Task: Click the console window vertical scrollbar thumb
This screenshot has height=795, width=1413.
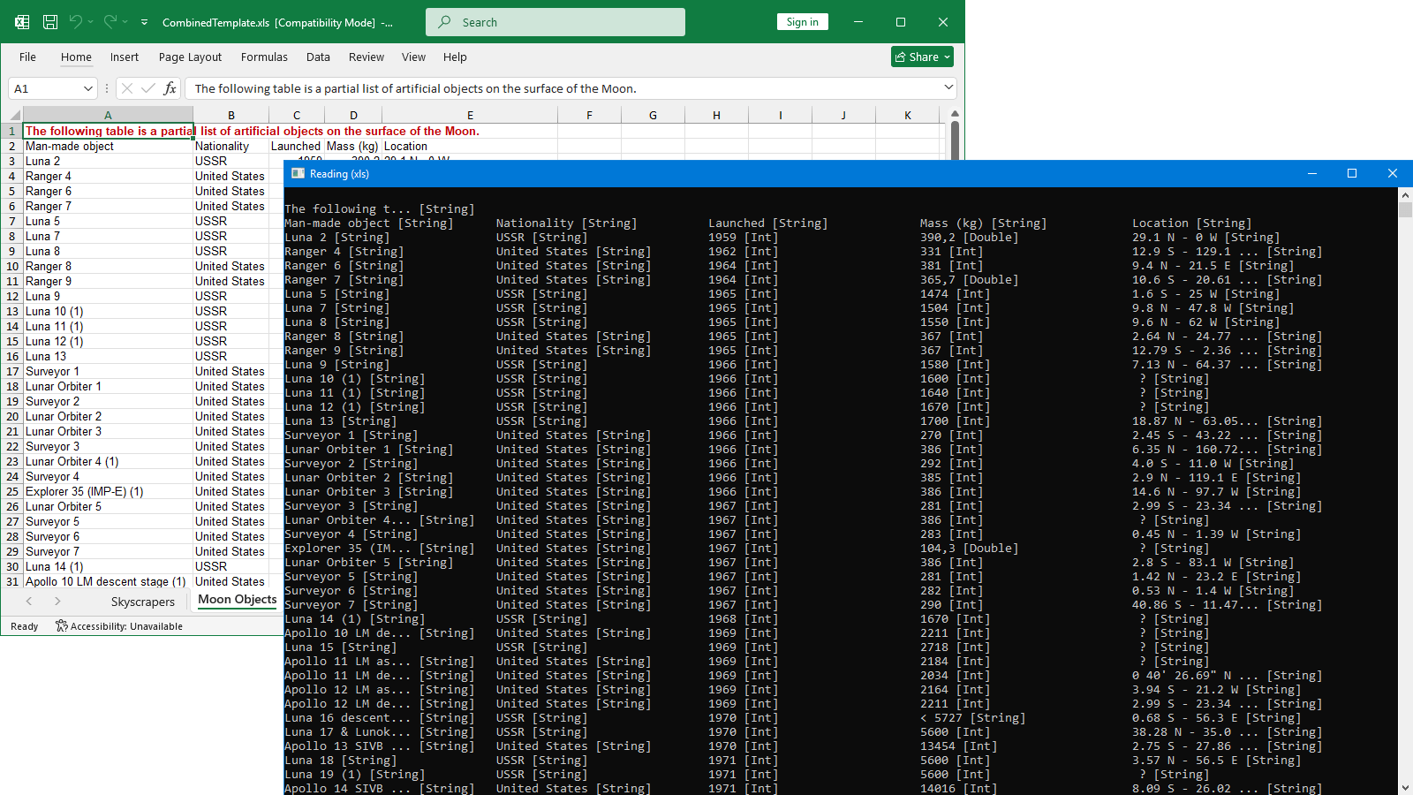Action: click(x=1405, y=209)
